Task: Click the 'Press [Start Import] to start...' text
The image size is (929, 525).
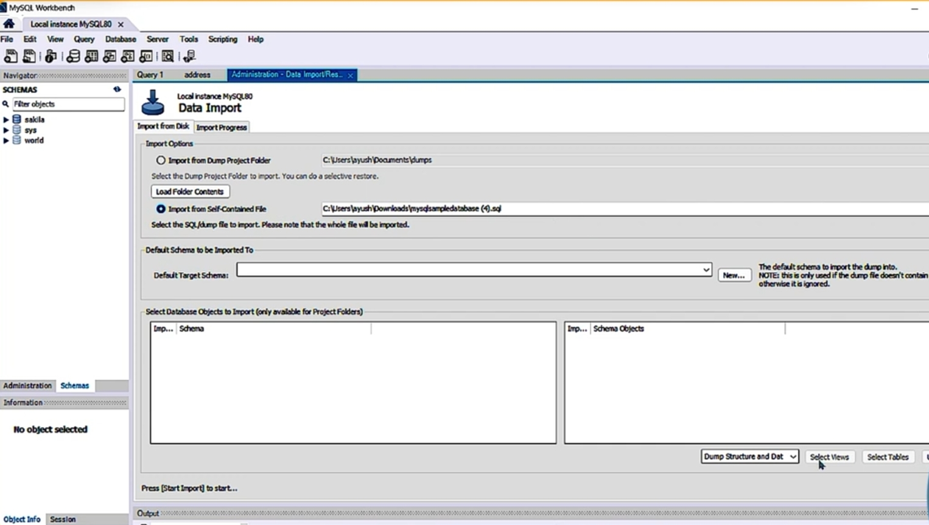Action: pyautogui.click(x=189, y=488)
